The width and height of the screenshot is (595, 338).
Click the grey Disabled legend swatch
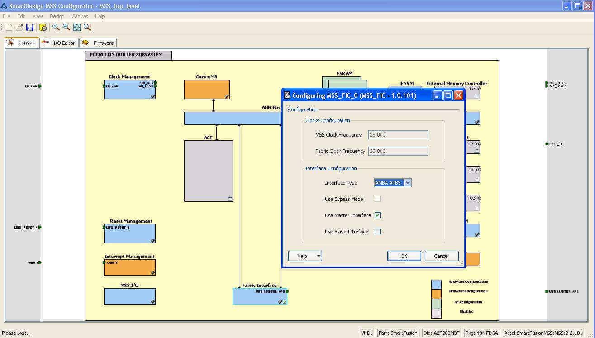pos(436,314)
